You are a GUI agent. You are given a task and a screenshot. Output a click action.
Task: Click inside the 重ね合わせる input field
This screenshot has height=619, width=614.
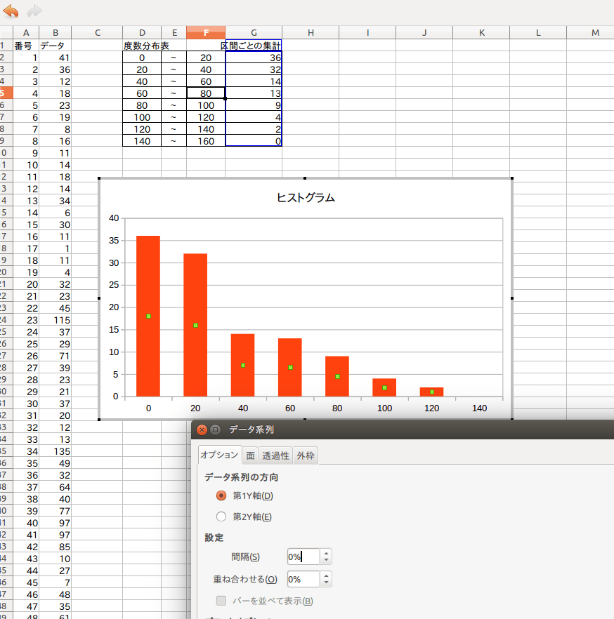[x=303, y=580]
